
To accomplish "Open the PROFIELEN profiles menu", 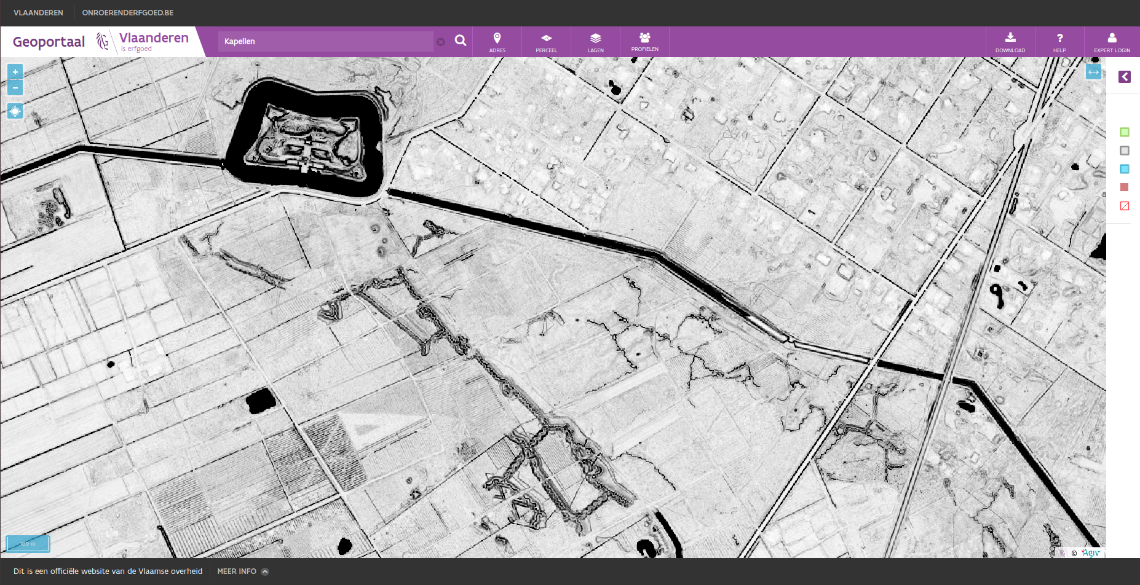I will click(x=645, y=42).
